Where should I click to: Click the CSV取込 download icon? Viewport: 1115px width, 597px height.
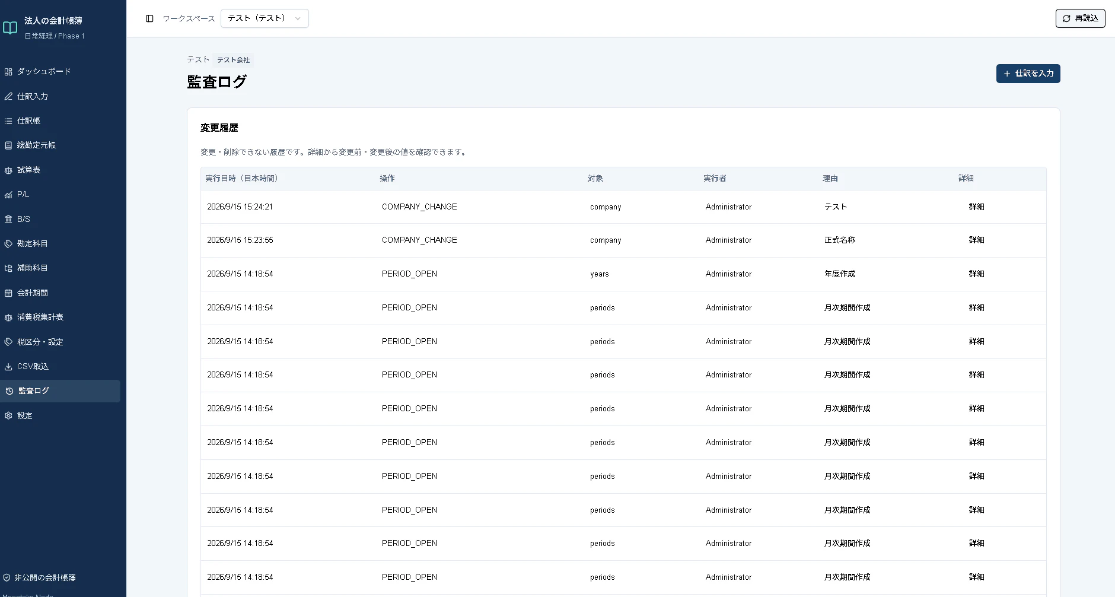(x=8, y=367)
